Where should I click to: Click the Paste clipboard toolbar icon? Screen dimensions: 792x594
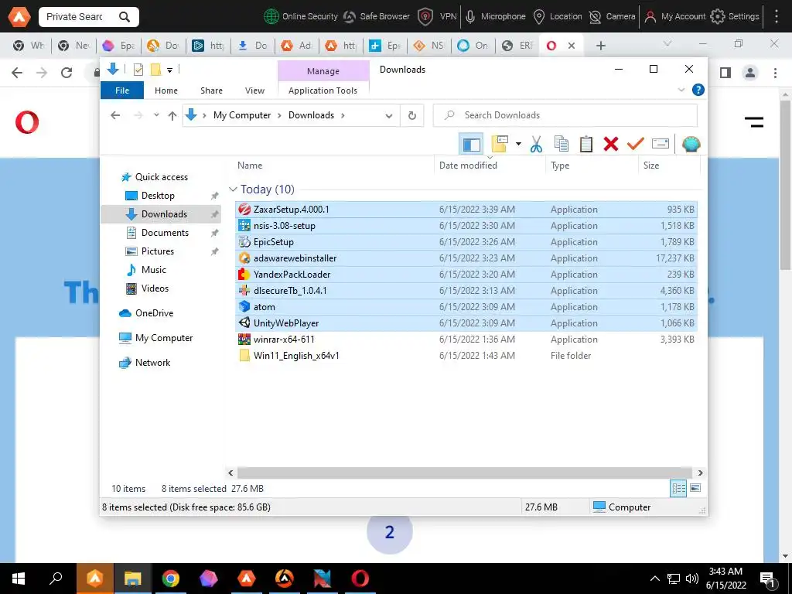586,145
